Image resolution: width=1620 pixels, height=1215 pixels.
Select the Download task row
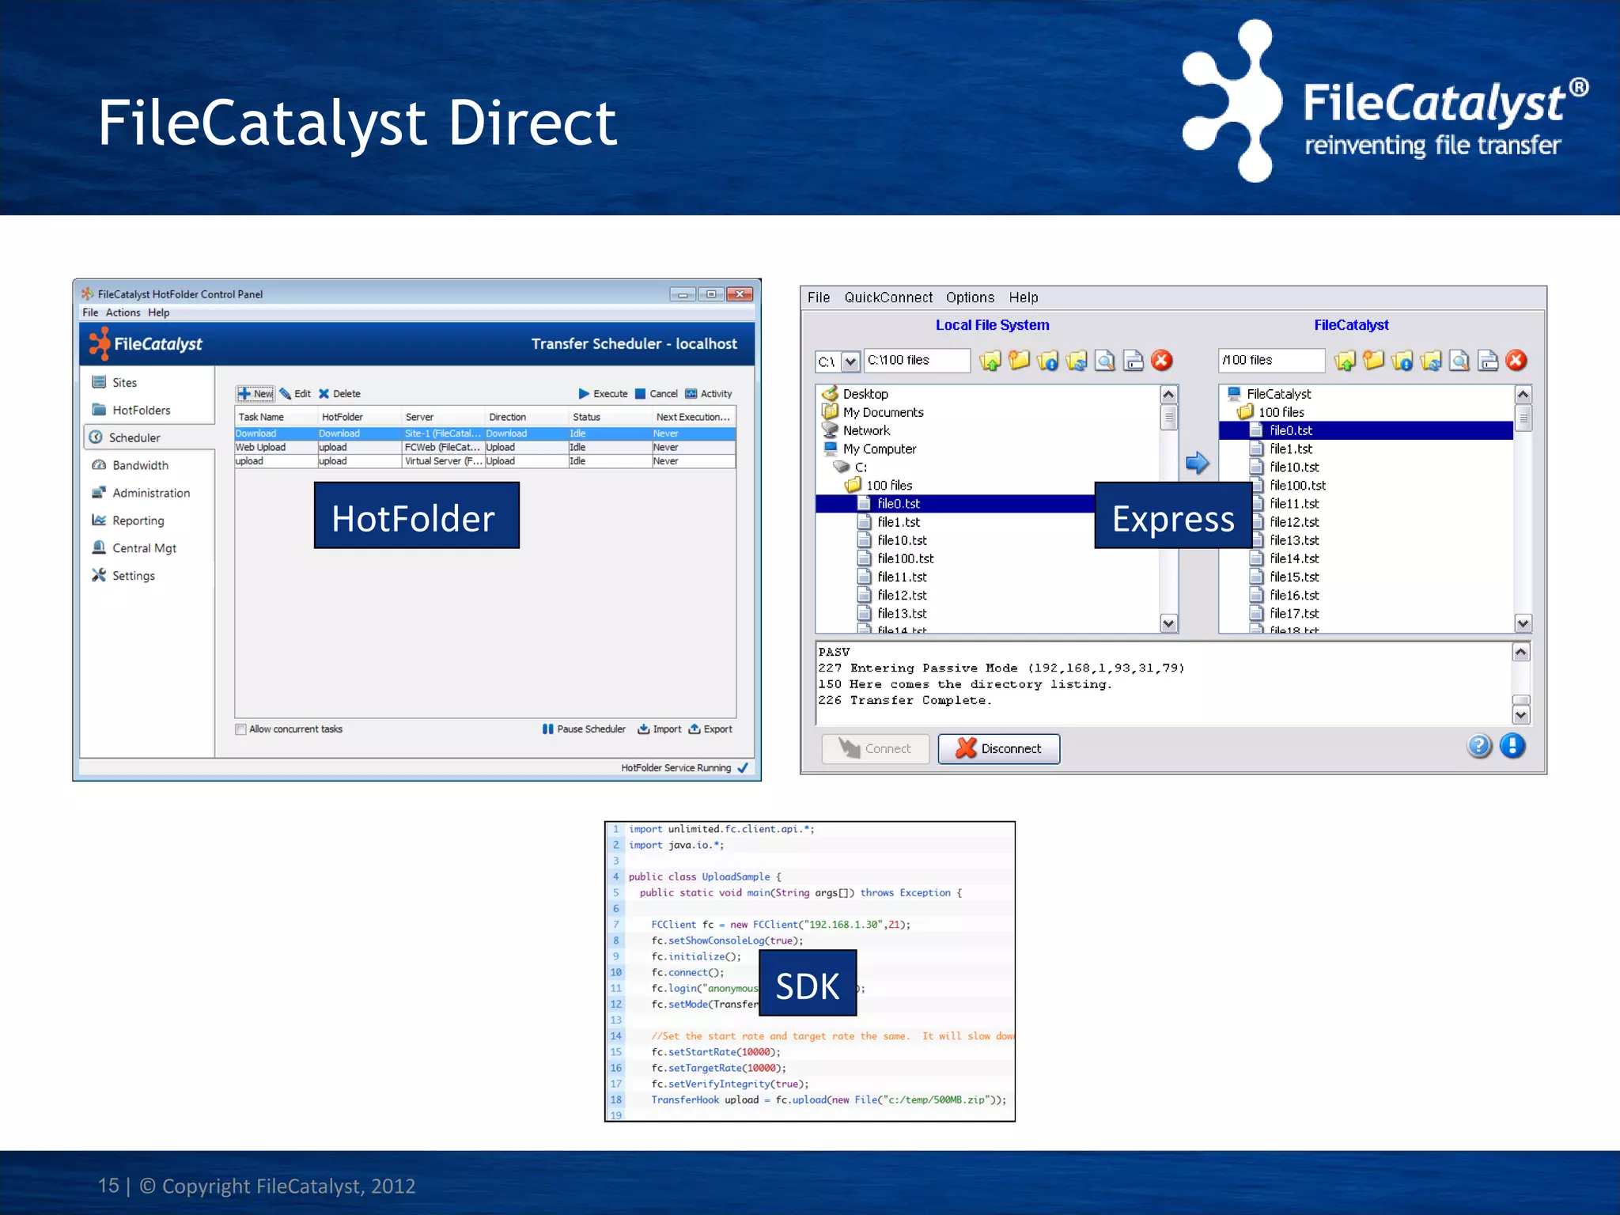[x=485, y=433]
